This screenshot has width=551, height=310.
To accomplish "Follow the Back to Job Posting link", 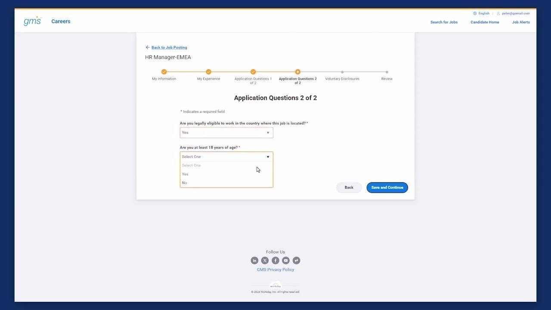I will tap(169, 47).
